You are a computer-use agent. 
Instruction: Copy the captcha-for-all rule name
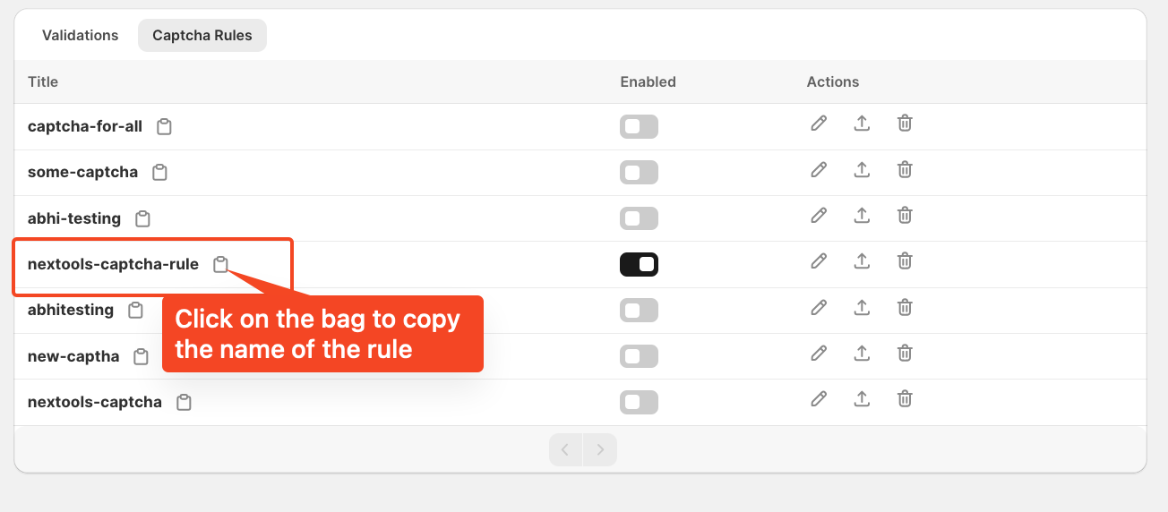[164, 127]
